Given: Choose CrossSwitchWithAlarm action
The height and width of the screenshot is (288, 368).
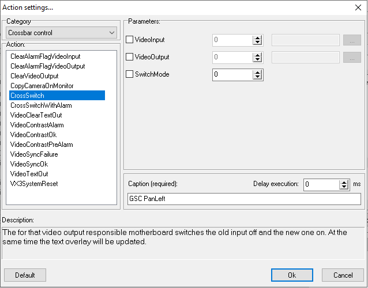Looking at the screenshot, I should pos(41,105).
